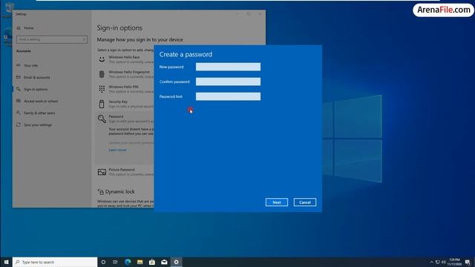Click the Find a setting search box

[52, 39]
